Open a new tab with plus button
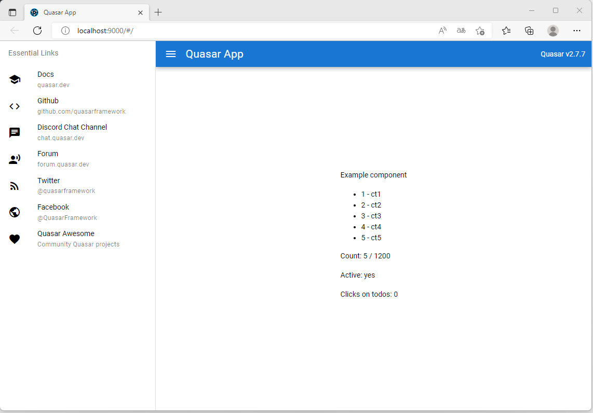593x413 pixels. click(x=158, y=12)
